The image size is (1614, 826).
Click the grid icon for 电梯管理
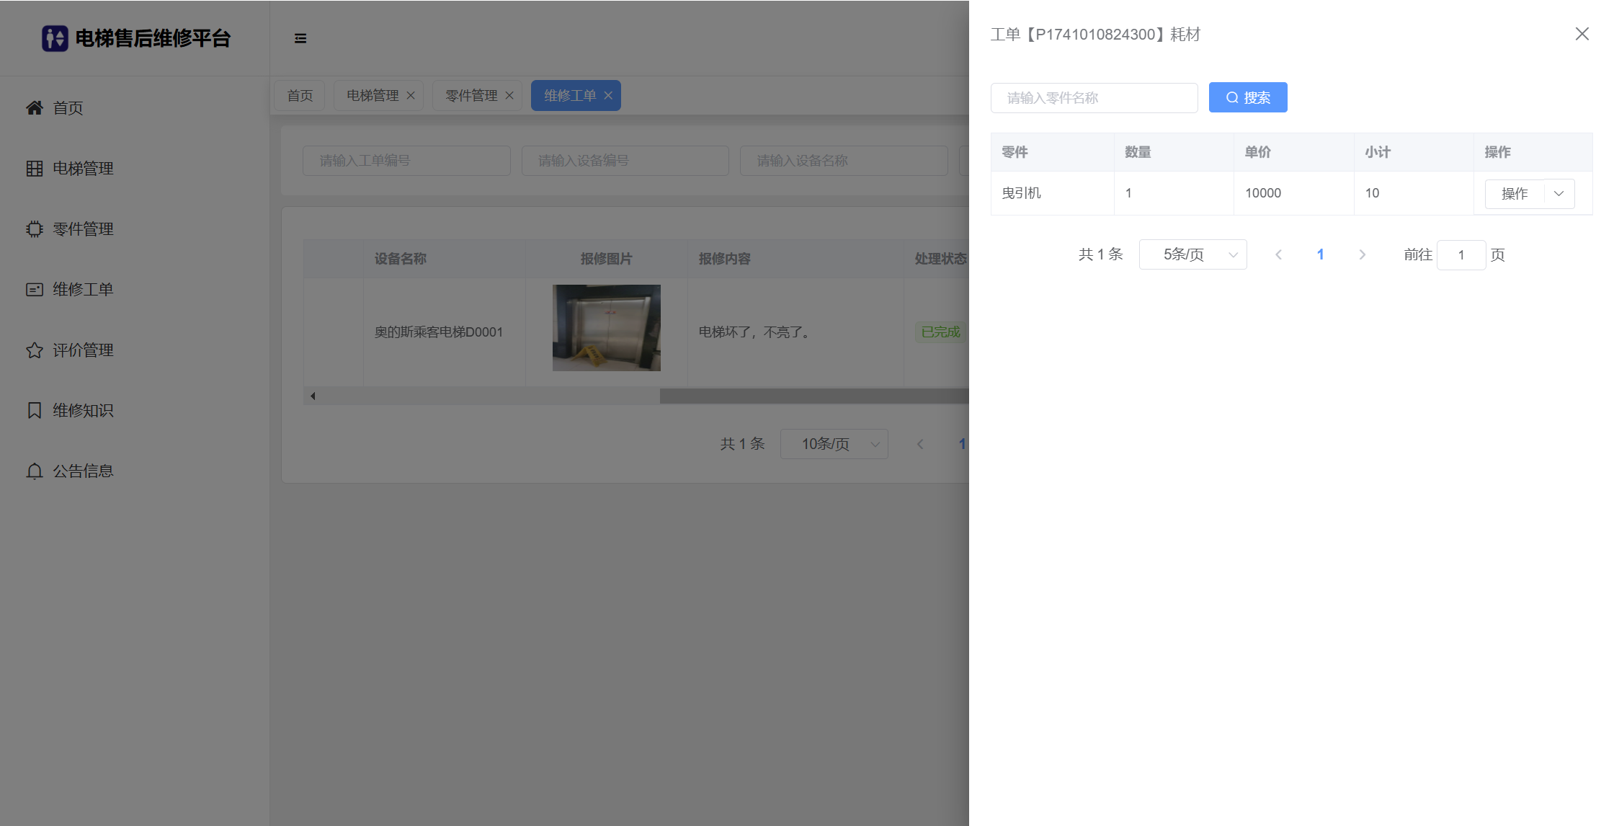[x=34, y=169]
